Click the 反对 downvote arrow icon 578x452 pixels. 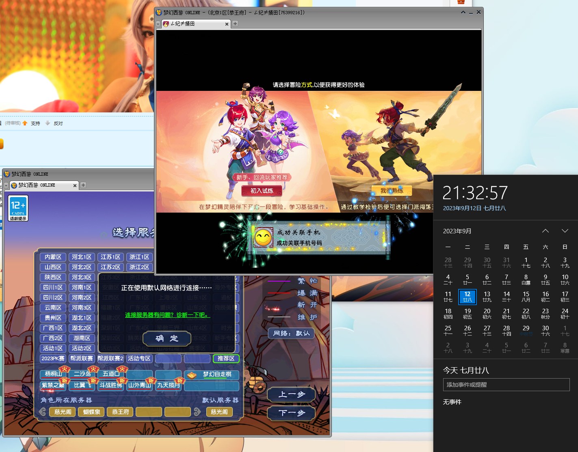point(48,123)
